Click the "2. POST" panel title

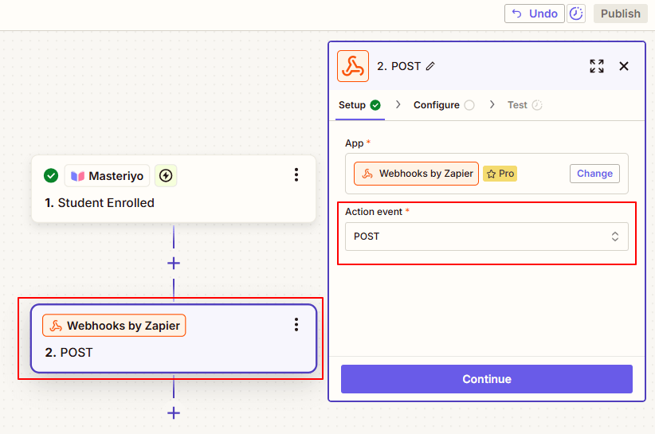[399, 66]
